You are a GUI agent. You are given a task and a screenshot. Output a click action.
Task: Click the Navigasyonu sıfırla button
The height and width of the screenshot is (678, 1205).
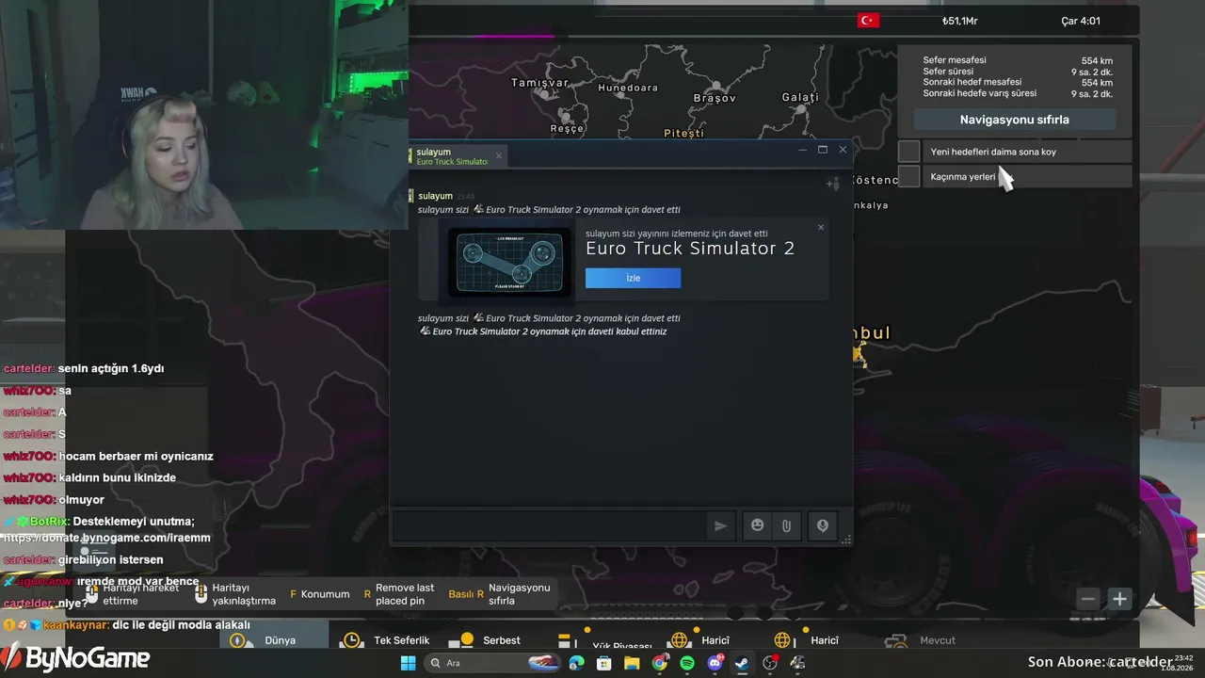1014,120
